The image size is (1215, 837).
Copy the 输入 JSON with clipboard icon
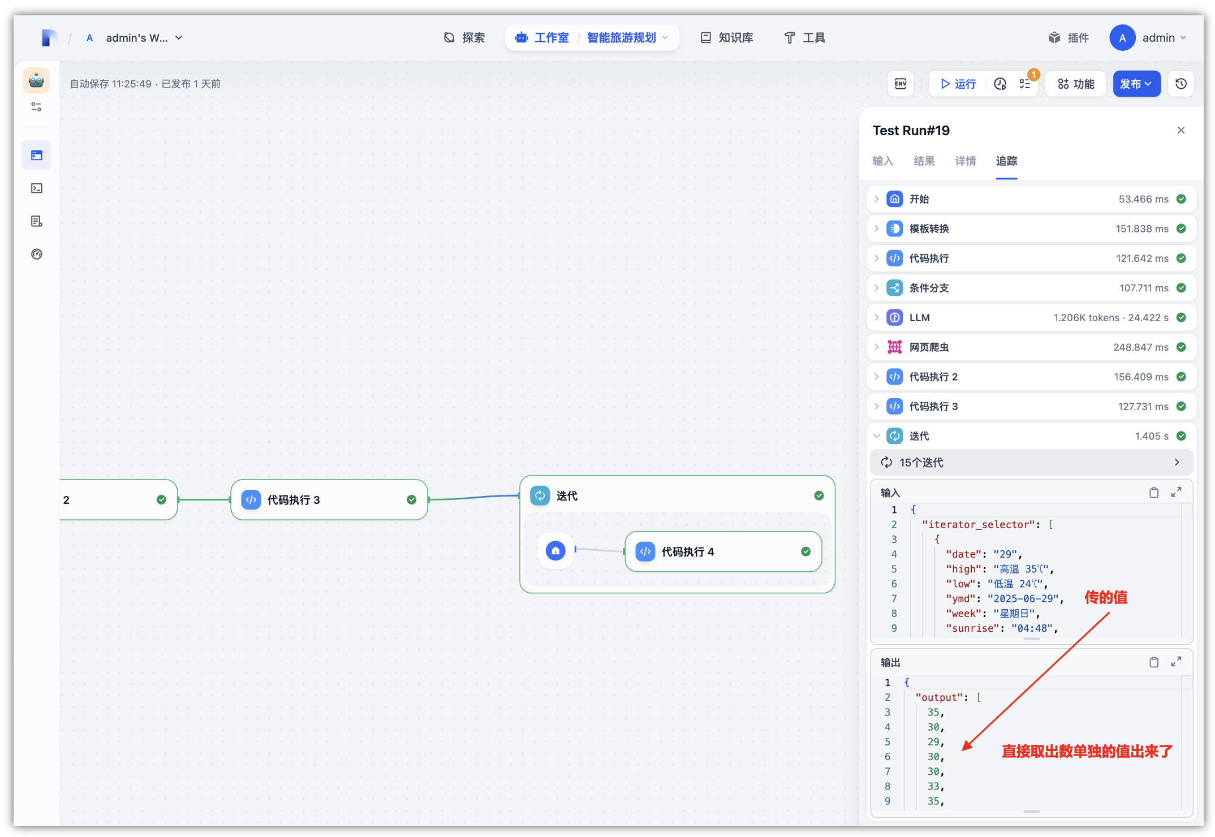(1153, 493)
